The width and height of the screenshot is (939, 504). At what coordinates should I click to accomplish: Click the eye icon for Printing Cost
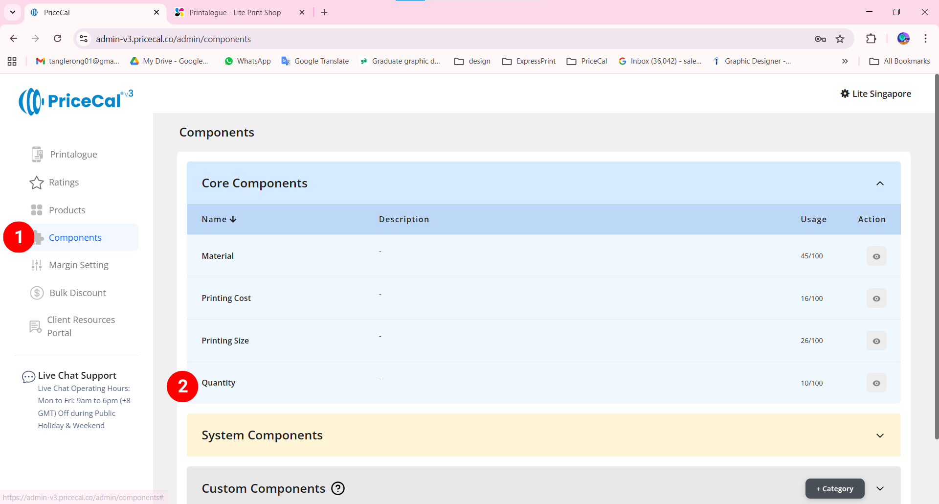[x=876, y=298]
